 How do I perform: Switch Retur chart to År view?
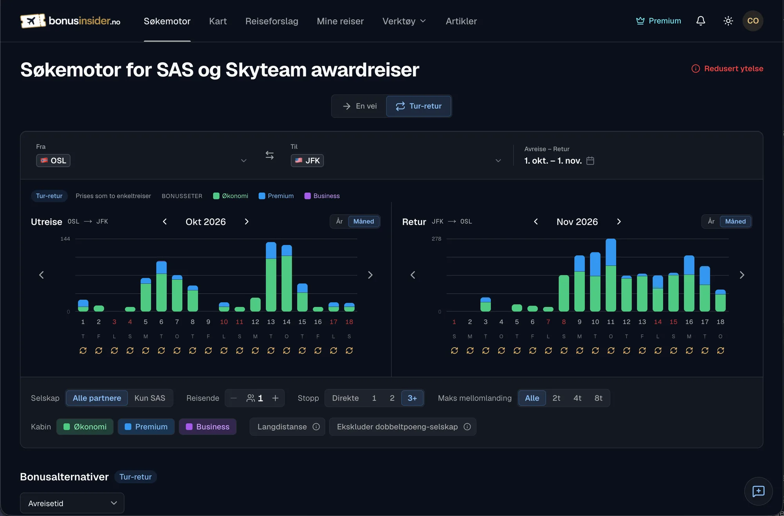(711, 222)
